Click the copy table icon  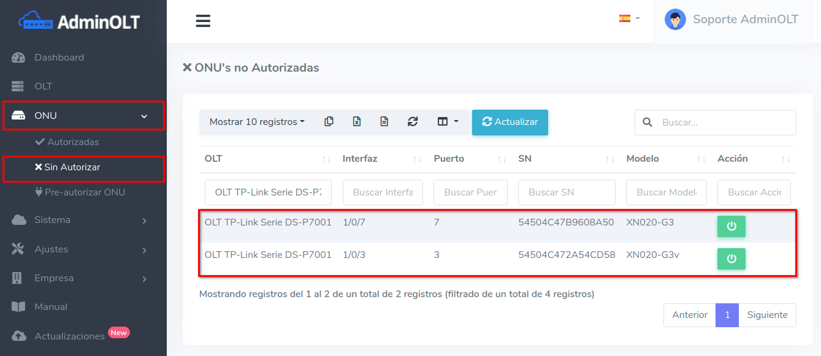329,122
